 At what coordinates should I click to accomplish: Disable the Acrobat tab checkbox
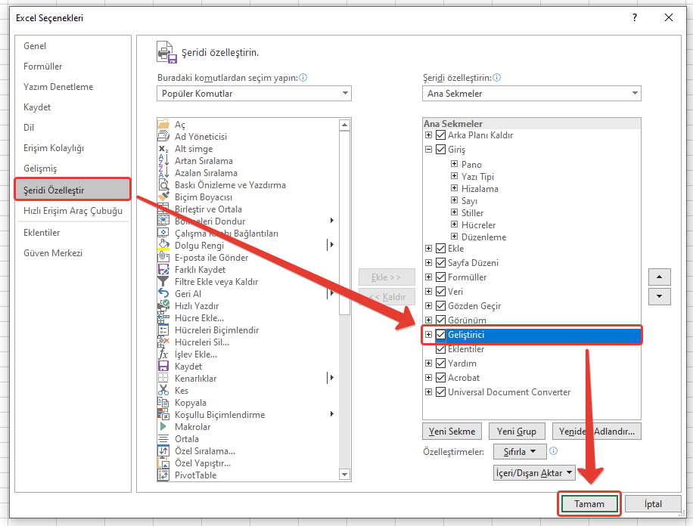click(x=441, y=378)
